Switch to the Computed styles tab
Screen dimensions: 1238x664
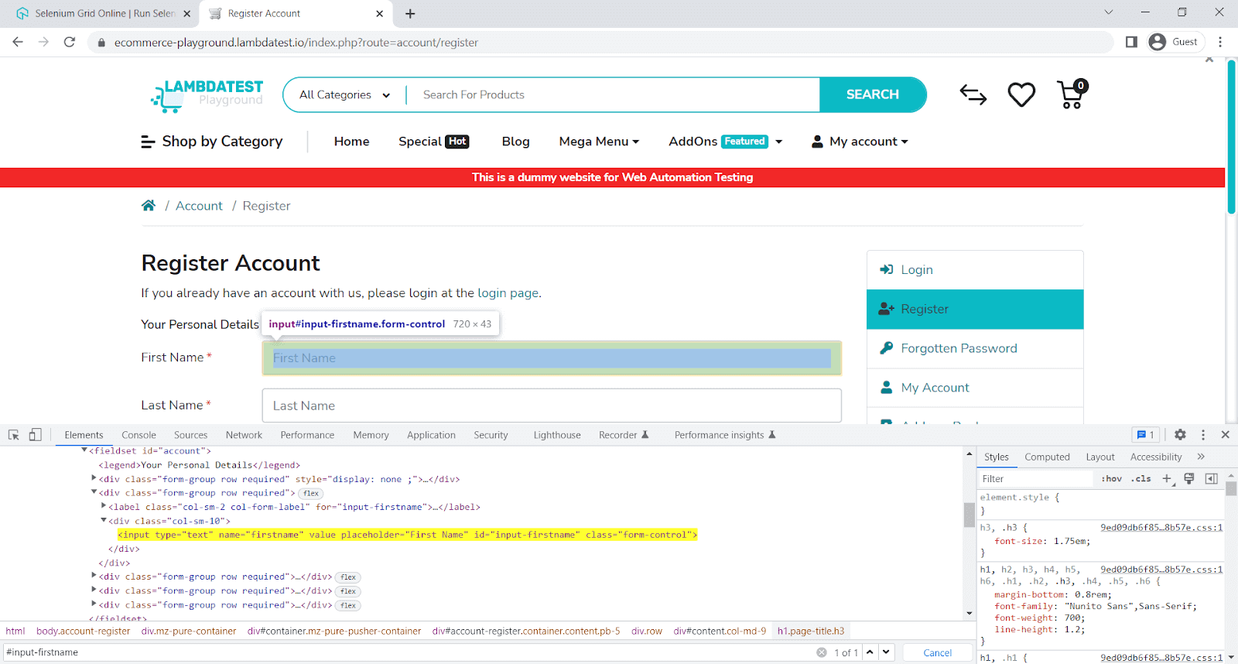1047,457
